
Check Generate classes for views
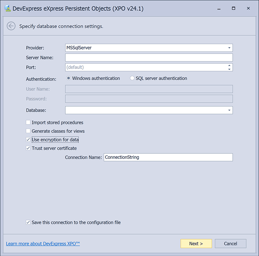click(x=28, y=131)
